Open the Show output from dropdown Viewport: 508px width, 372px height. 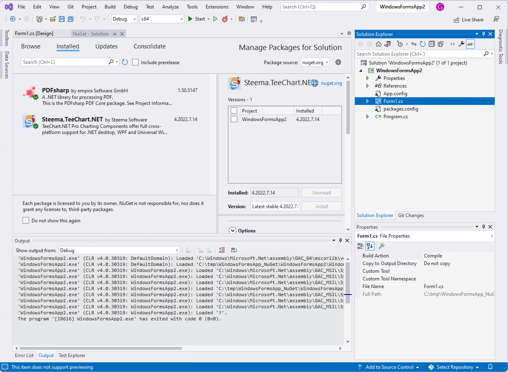(119, 250)
